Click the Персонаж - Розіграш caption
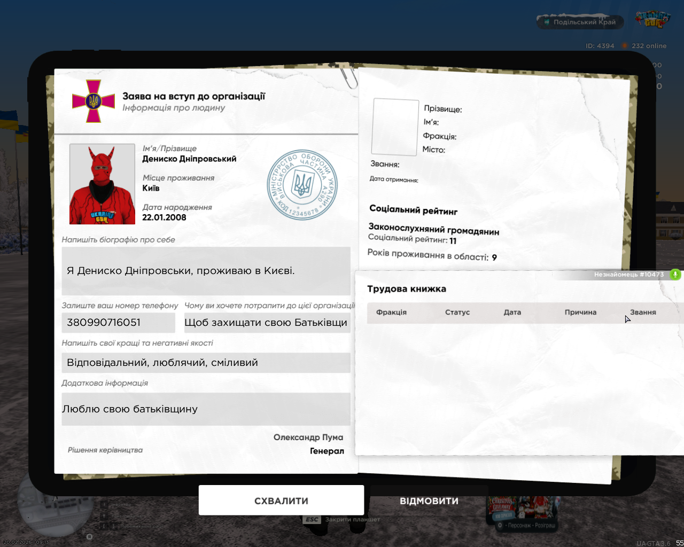 coord(532,525)
